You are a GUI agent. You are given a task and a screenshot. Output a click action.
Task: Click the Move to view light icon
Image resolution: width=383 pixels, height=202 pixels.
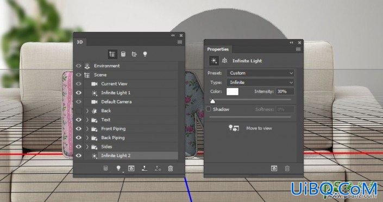(x=234, y=128)
